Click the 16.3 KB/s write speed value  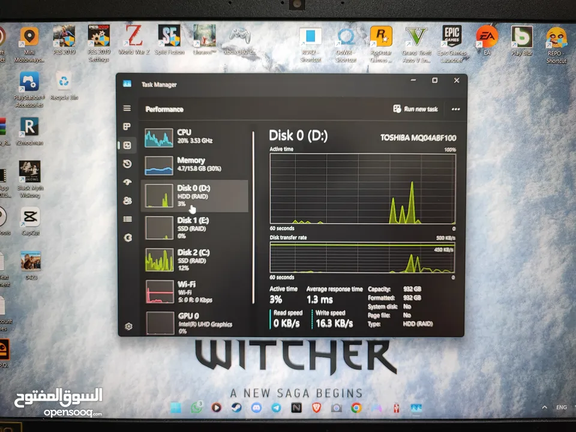(334, 323)
